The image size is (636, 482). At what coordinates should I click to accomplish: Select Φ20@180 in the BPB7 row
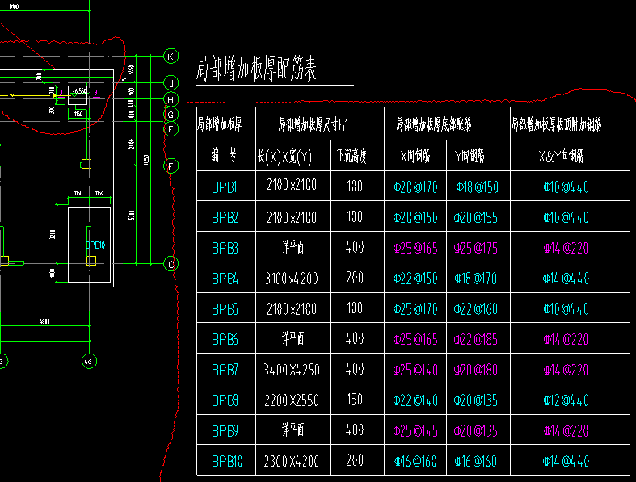(475, 370)
